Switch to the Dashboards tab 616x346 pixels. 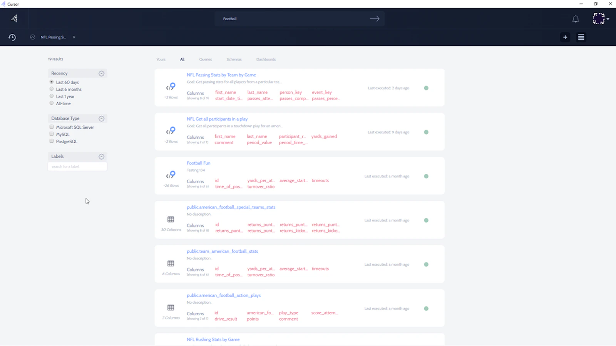pos(266,60)
